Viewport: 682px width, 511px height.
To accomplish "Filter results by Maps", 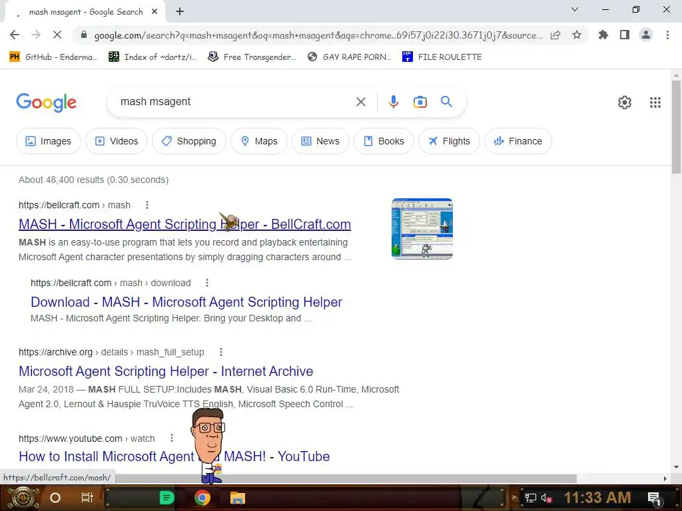I will point(259,141).
